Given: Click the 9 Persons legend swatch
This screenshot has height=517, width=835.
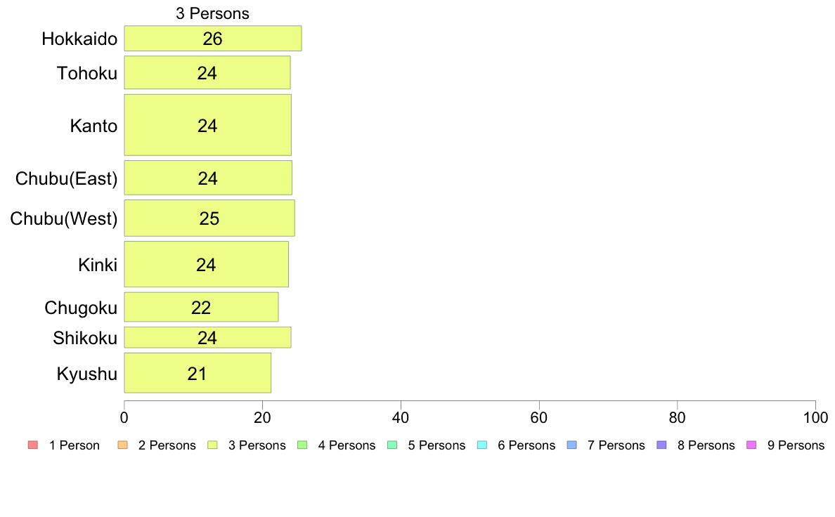Looking at the screenshot, I should click(x=751, y=445).
